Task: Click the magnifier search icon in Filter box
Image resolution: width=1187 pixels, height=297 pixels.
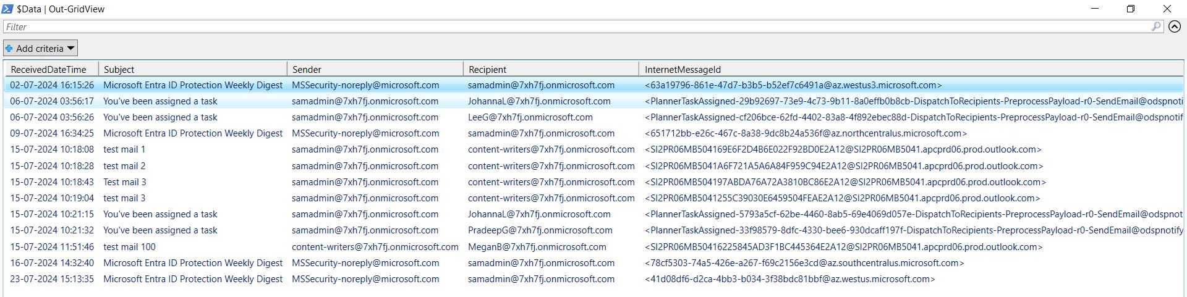Action: click(x=1155, y=27)
